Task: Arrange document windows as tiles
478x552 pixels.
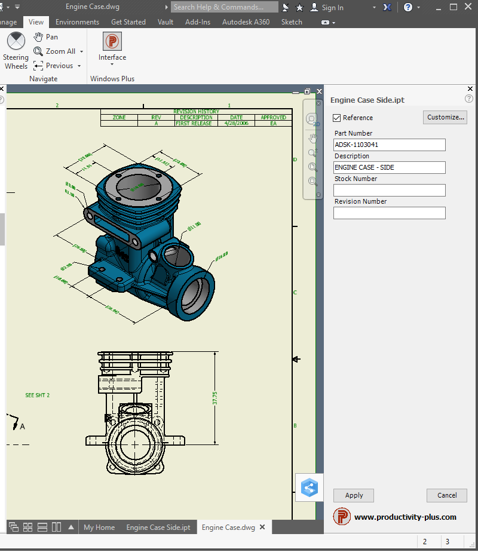Action: tap(27, 528)
